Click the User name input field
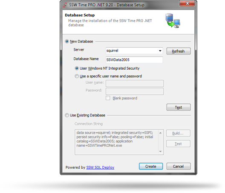225x193 pixels. (x=135, y=83)
